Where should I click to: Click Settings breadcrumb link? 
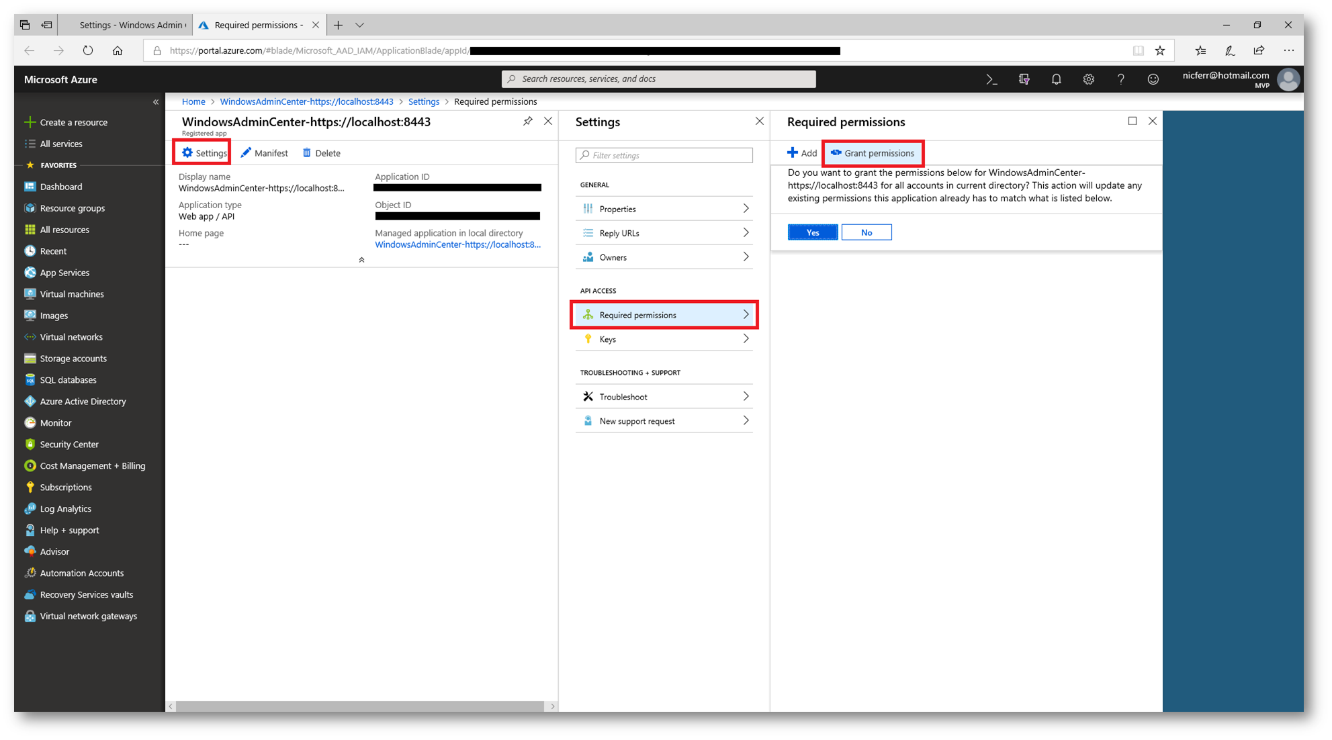424,101
